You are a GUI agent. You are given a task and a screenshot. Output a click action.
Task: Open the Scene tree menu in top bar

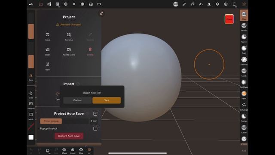(49, 4)
